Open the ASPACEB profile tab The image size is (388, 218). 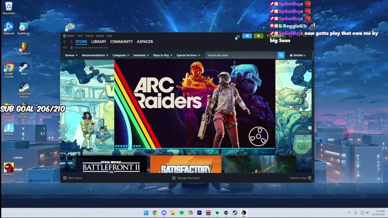[145, 41]
